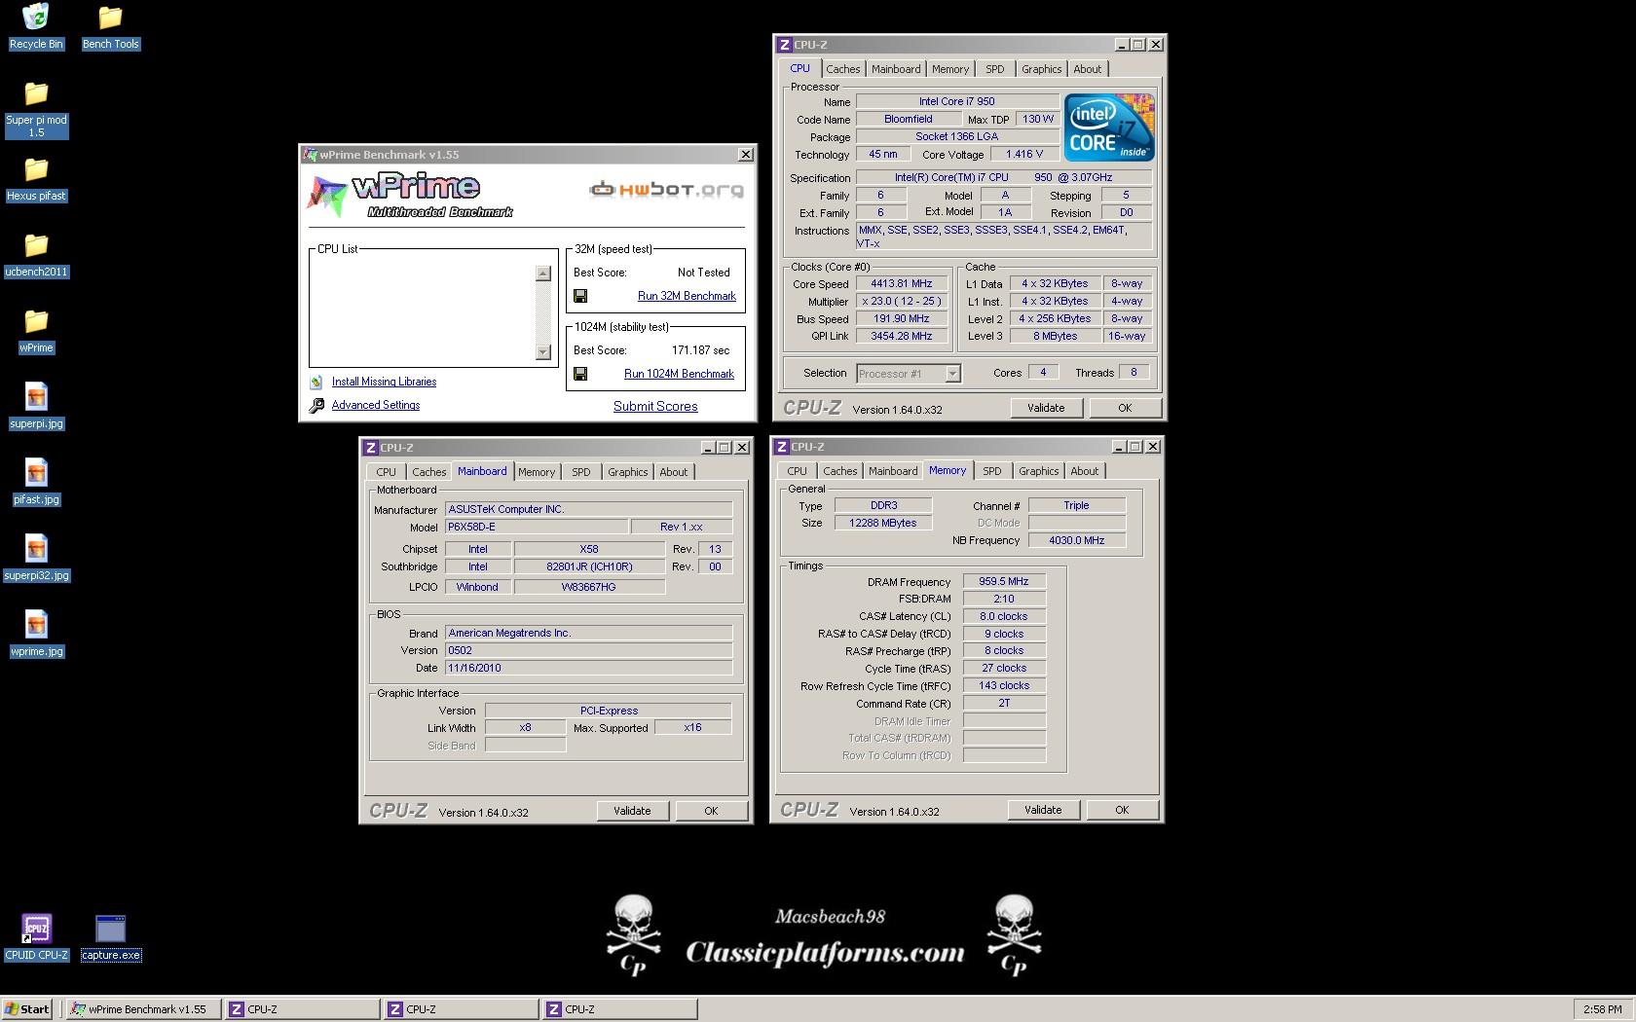The width and height of the screenshot is (1636, 1022).
Task: Click the DRAM Frequency 959.5 MHz value
Action: [1004, 581]
